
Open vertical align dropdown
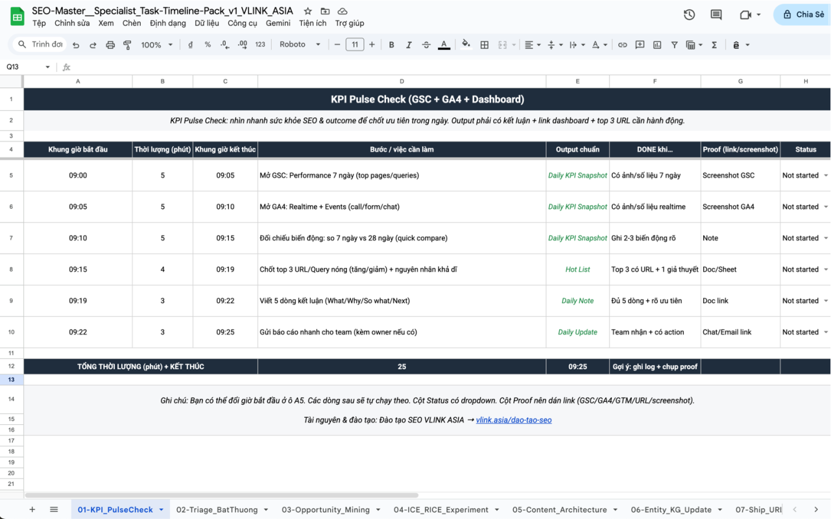coord(555,45)
